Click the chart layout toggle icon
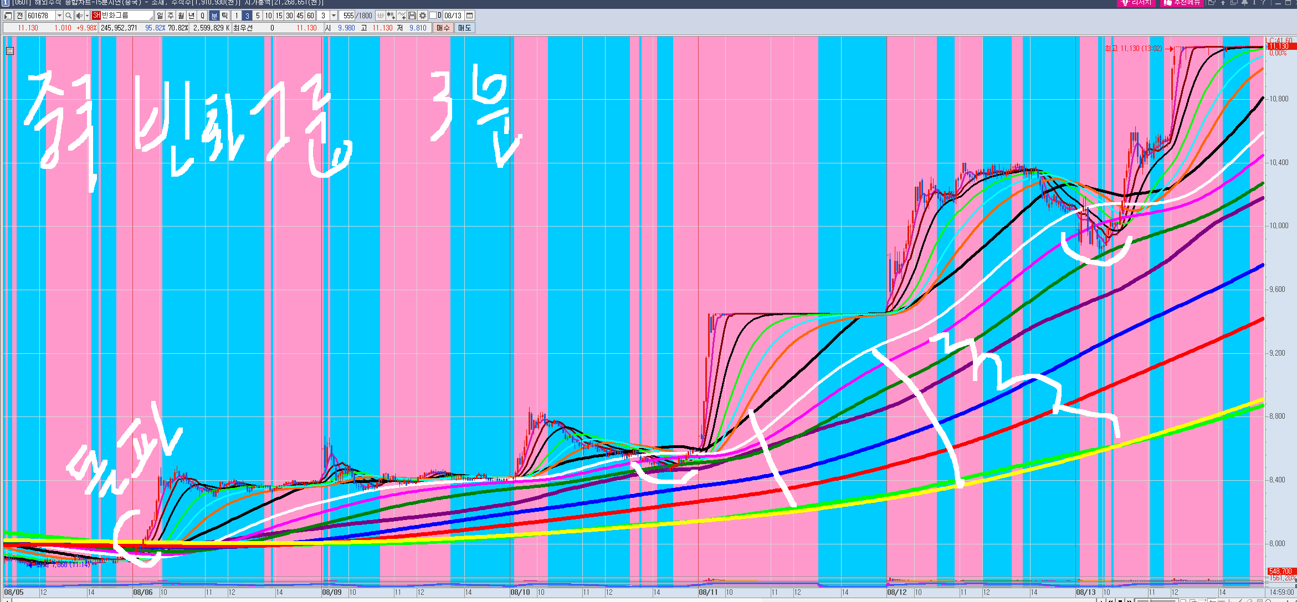This screenshot has height=602, width=1297. tap(8, 16)
